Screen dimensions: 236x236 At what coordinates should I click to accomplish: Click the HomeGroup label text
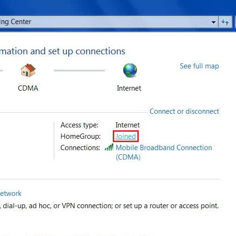click(x=81, y=136)
